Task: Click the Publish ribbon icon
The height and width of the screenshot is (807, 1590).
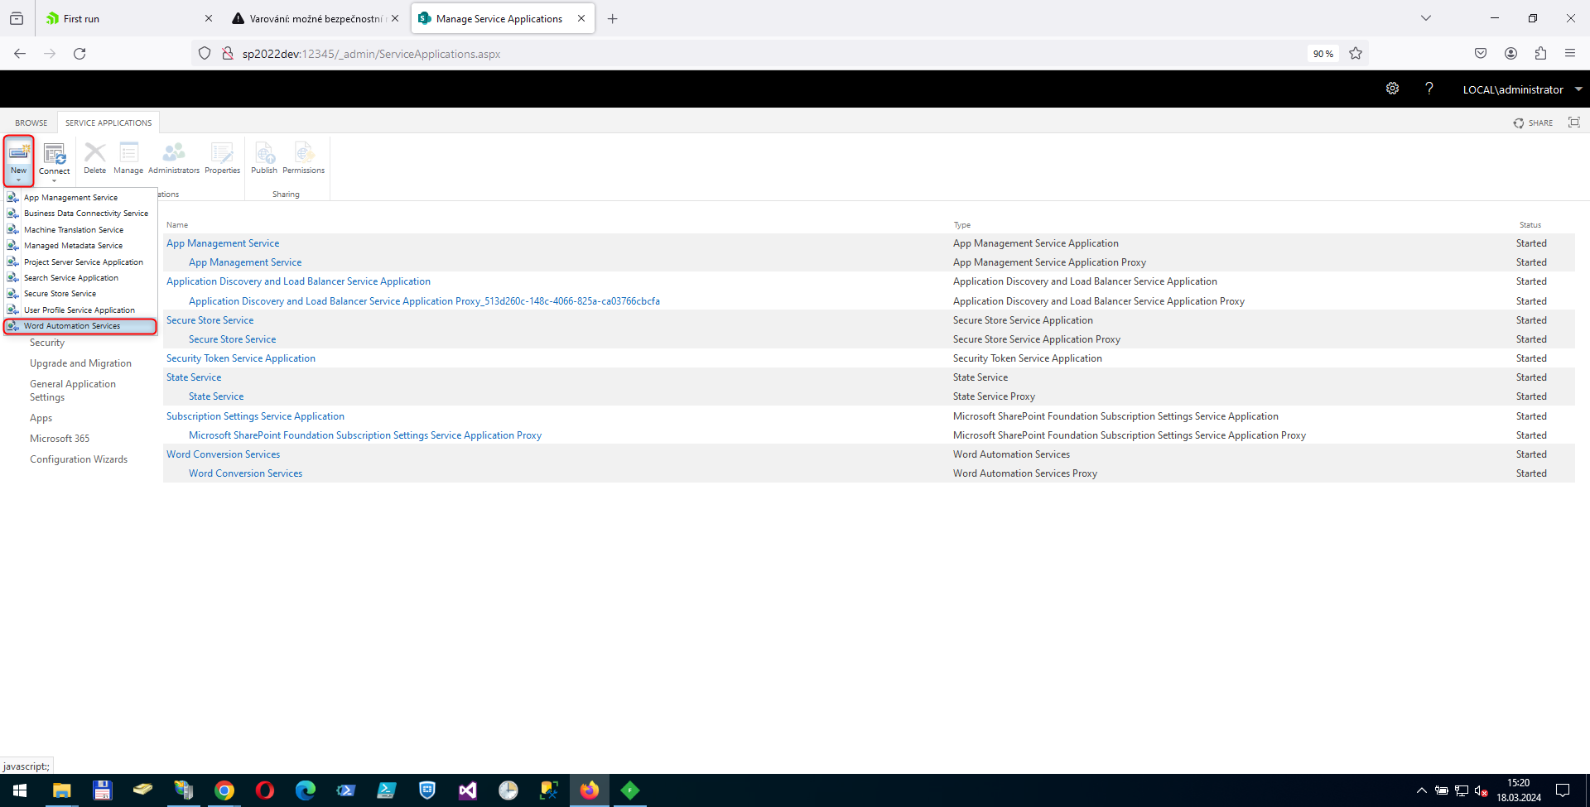Action: pyautogui.click(x=264, y=158)
